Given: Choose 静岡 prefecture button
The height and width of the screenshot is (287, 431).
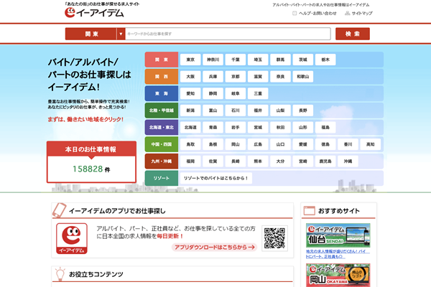Looking at the screenshot, I should 213,93.
